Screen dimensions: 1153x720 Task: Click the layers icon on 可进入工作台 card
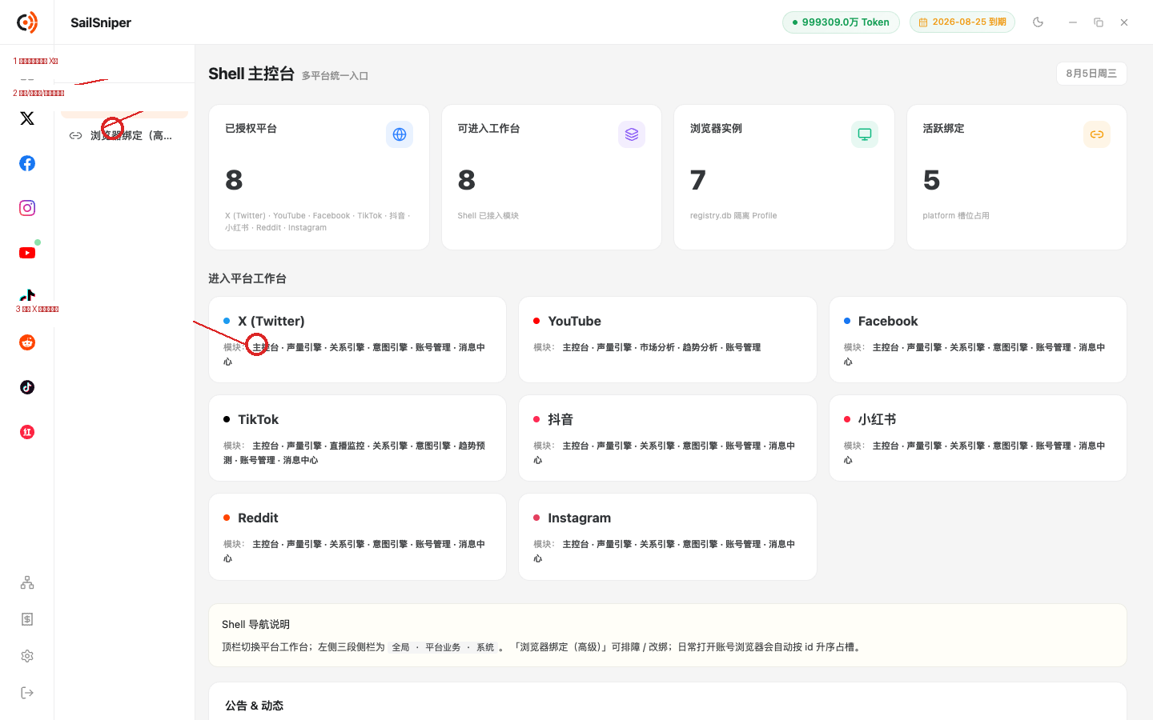point(632,134)
